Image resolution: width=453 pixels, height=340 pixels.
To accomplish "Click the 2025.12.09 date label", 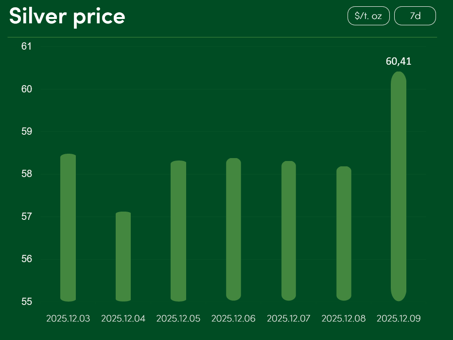I will pos(399,319).
